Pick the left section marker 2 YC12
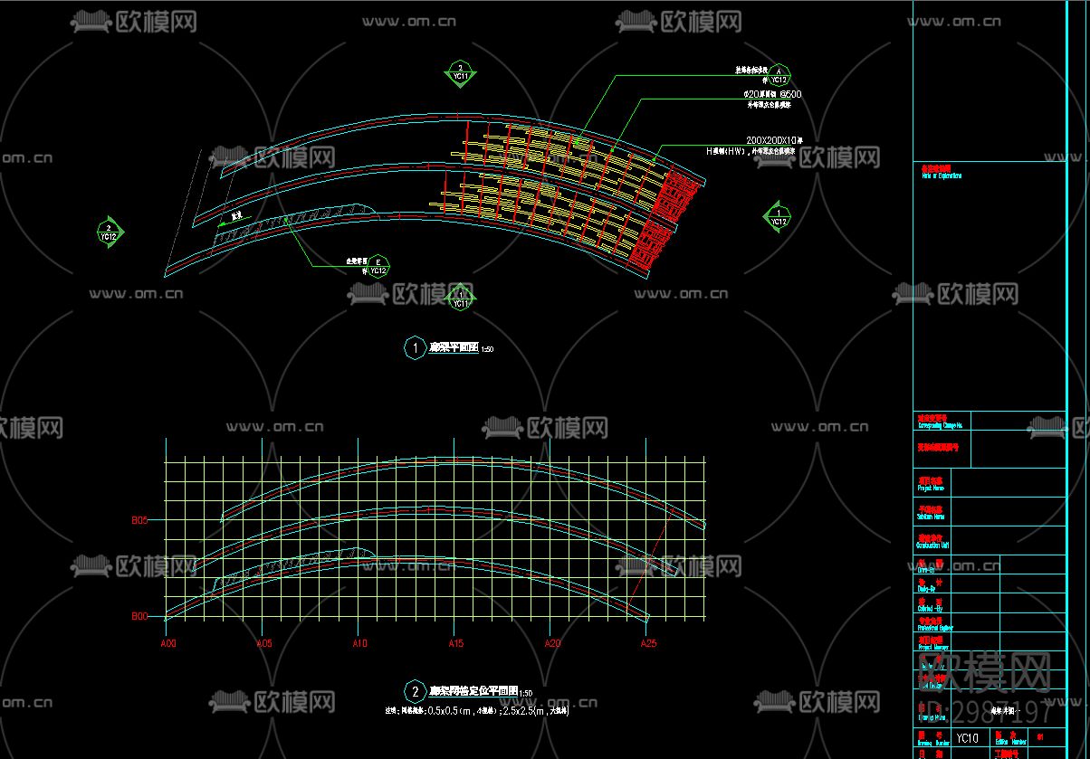This screenshot has height=759, width=1090. pyautogui.click(x=109, y=232)
